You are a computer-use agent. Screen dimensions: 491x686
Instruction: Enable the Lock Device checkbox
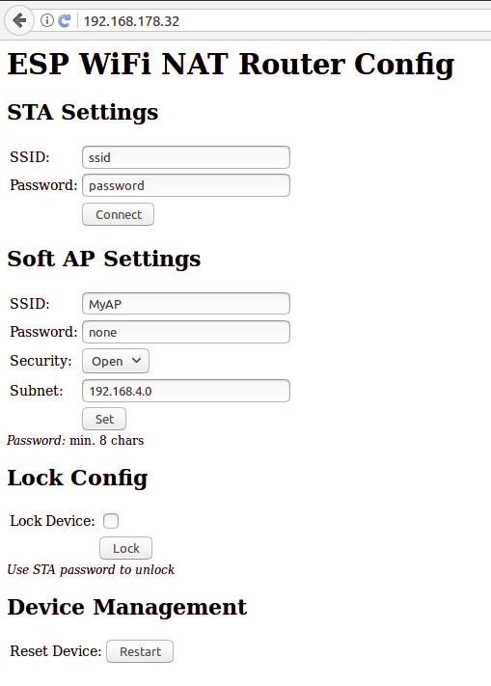pos(111,521)
